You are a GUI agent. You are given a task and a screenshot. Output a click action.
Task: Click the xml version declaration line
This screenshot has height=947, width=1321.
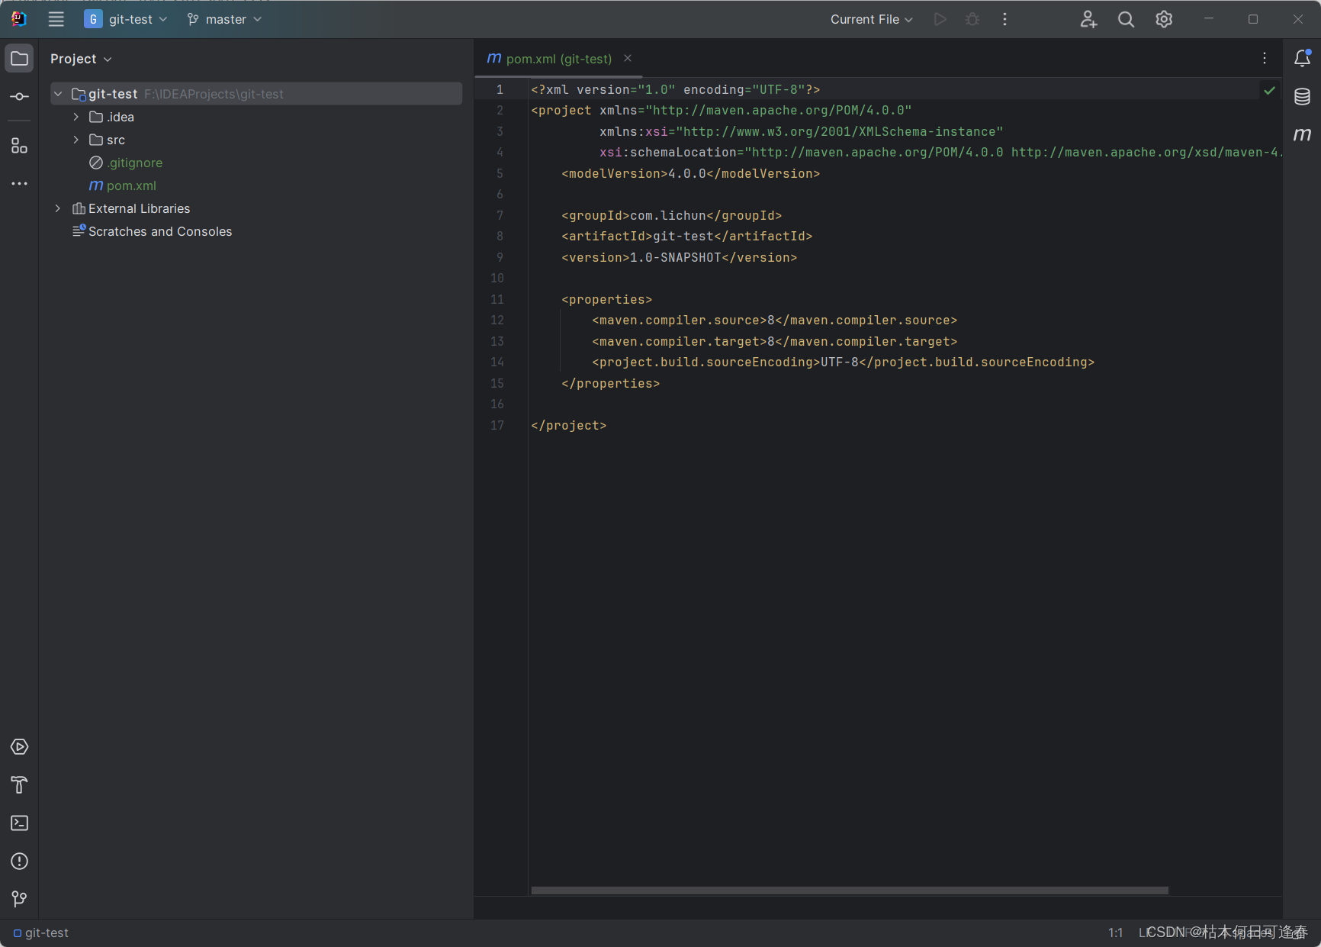pos(676,89)
